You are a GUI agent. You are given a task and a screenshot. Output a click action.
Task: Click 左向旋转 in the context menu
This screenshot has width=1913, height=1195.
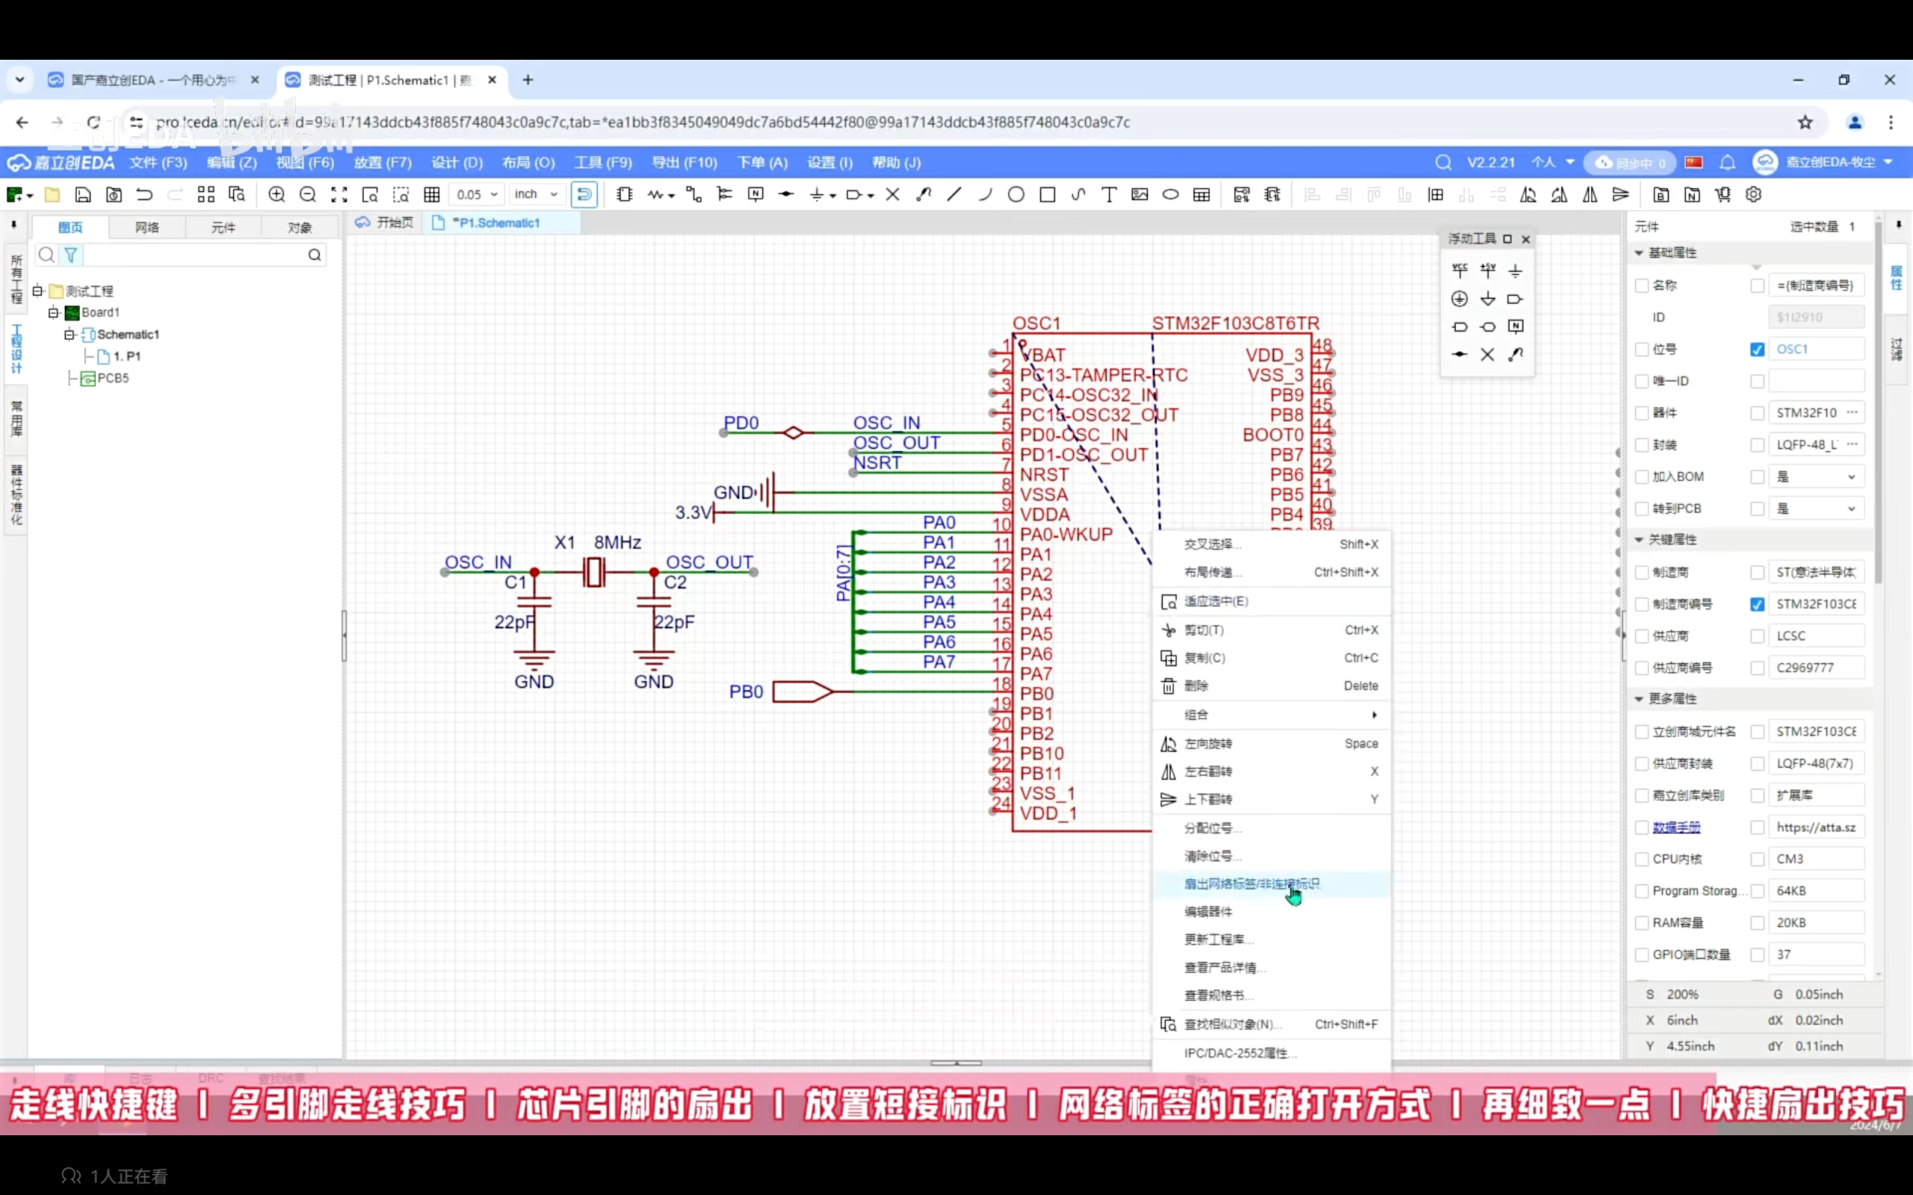[1208, 744]
